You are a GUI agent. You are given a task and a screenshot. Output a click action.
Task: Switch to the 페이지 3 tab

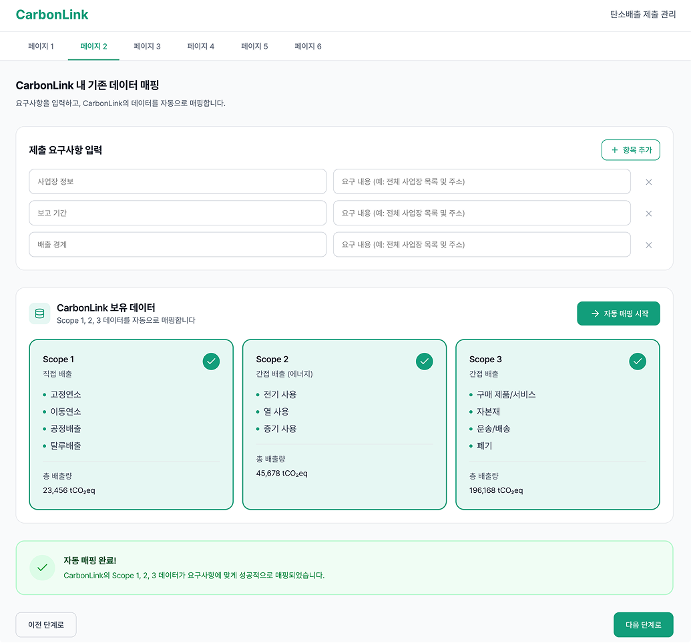tap(147, 46)
